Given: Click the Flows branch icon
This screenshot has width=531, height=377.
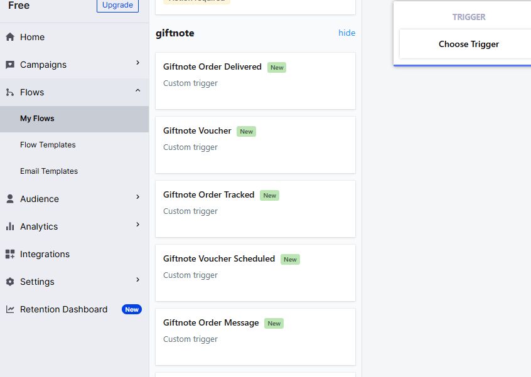Looking at the screenshot, I should tap(10, 92).
